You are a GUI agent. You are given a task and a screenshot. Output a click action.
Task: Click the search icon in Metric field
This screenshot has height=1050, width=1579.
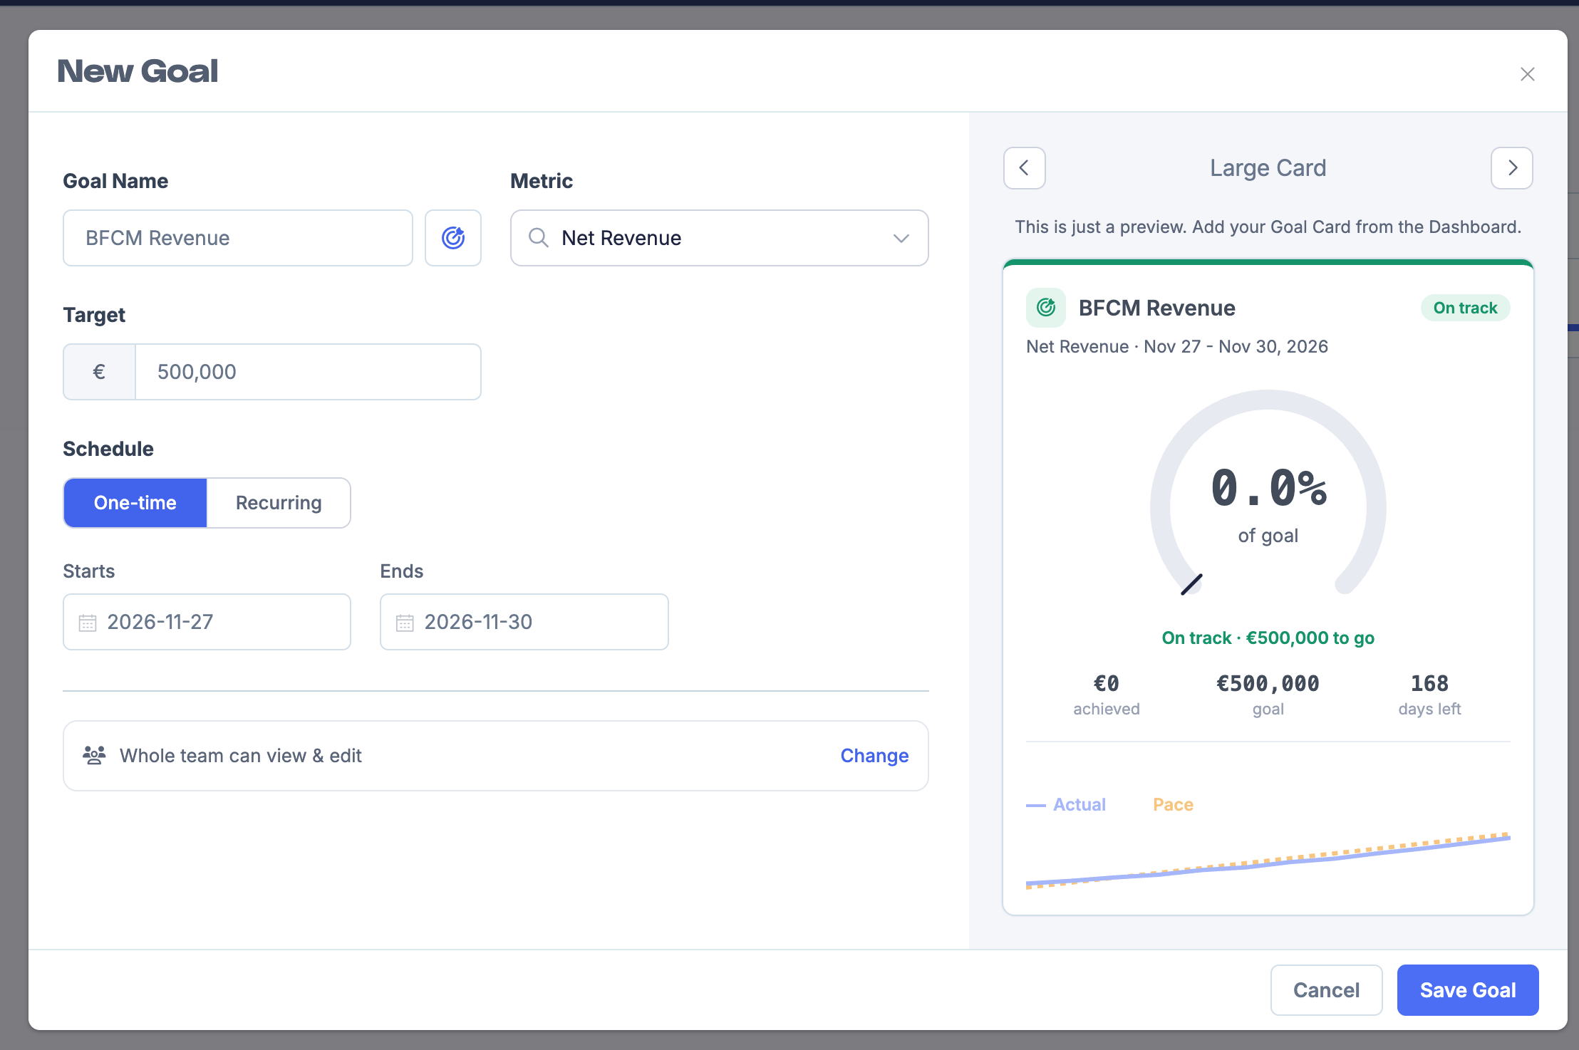pos(539,238)
